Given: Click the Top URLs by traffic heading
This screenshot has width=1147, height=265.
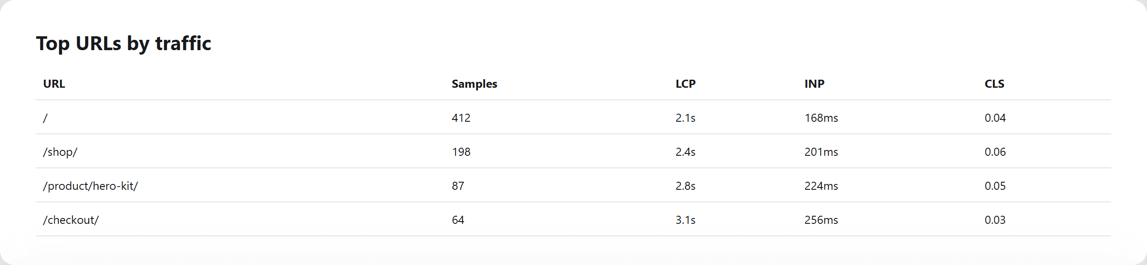Looking at the screenshot, I should [124, 43].
